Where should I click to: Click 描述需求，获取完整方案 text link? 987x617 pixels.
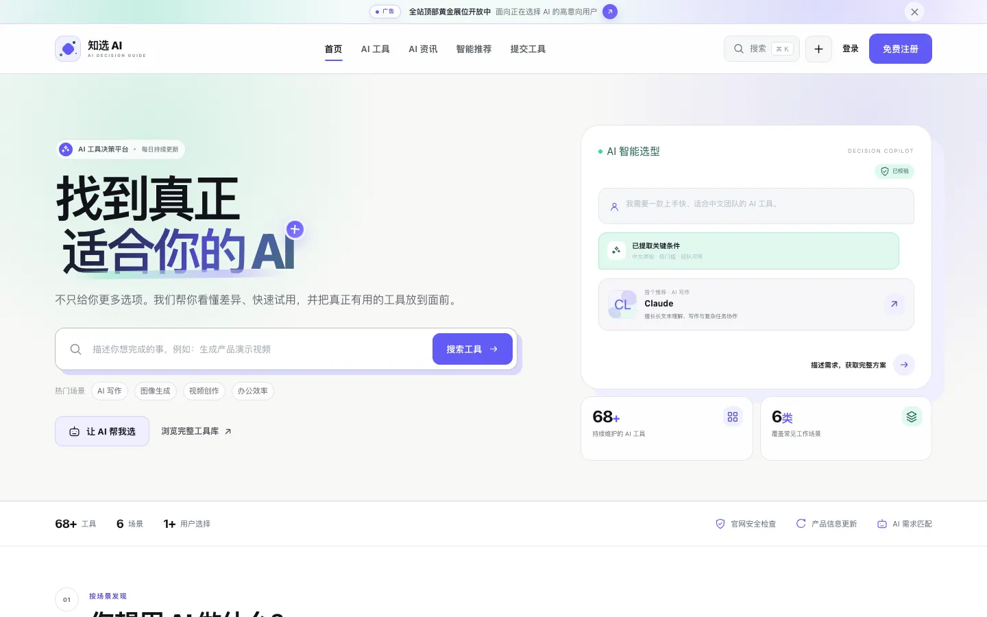(849, 365)
